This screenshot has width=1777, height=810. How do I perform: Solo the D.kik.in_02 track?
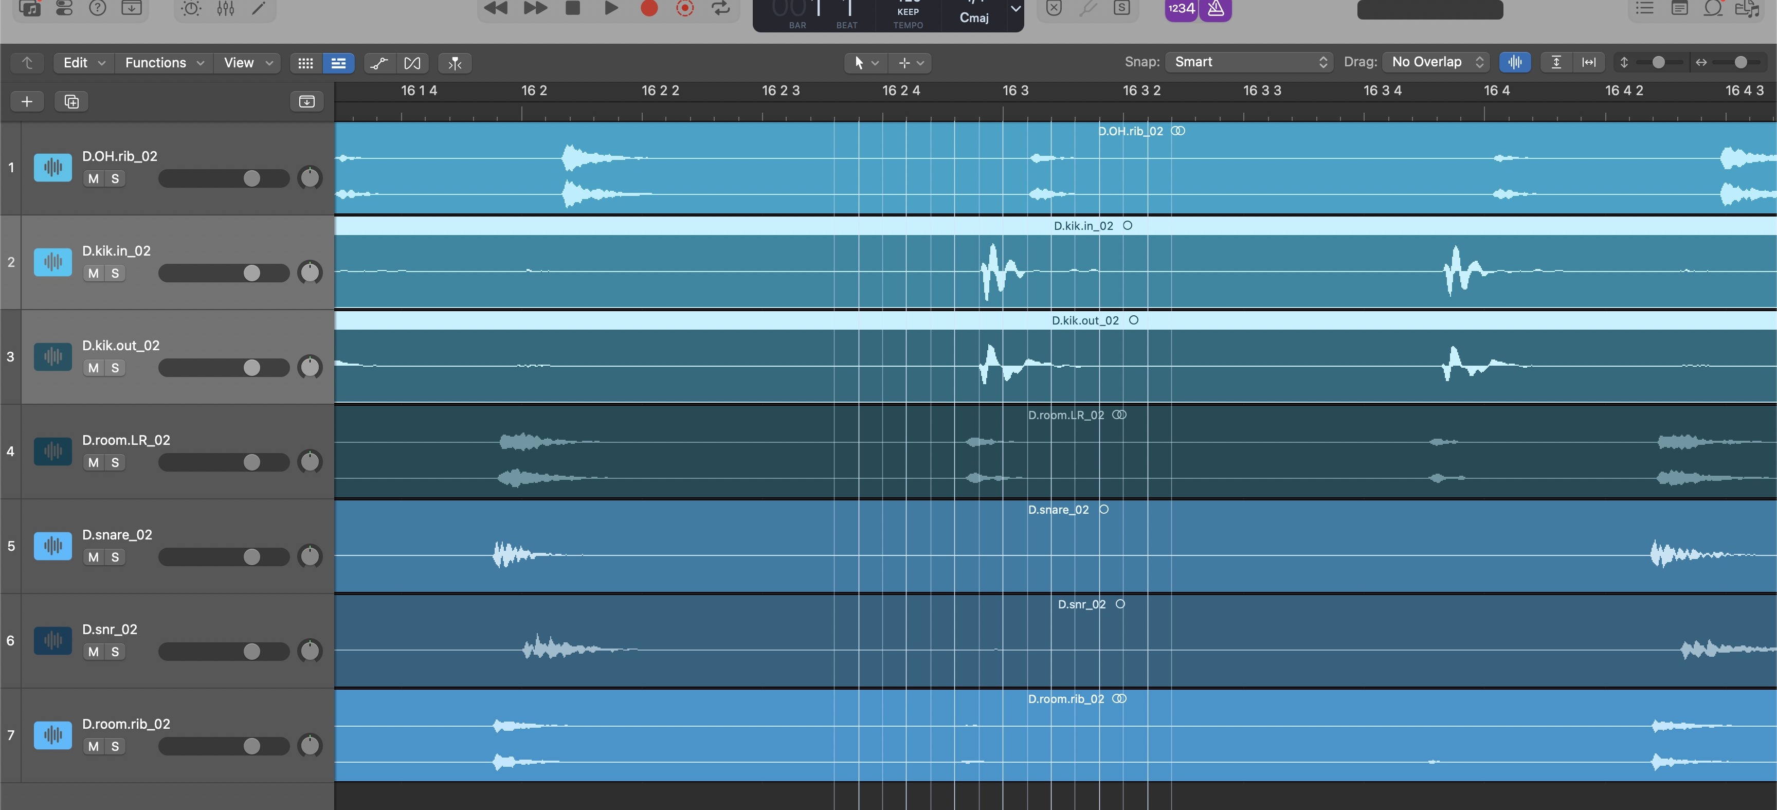115,273
